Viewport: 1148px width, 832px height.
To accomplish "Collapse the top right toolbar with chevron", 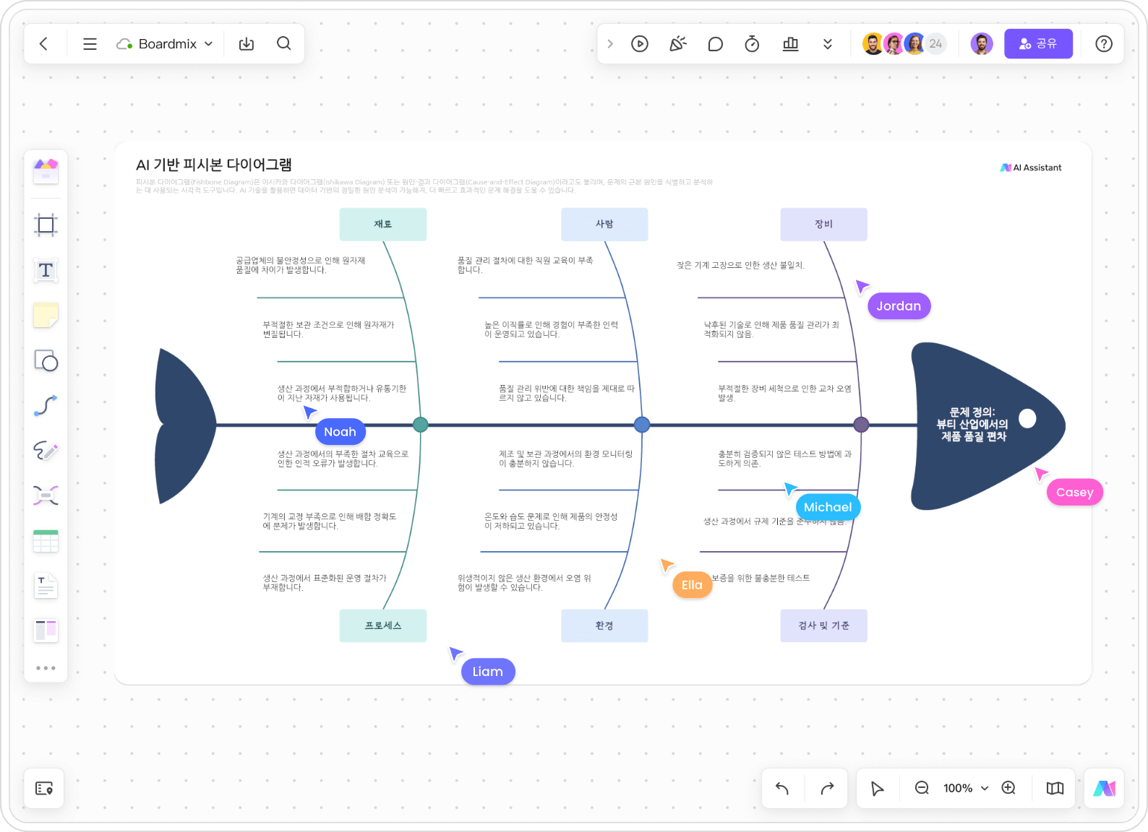I will point(610,44).
